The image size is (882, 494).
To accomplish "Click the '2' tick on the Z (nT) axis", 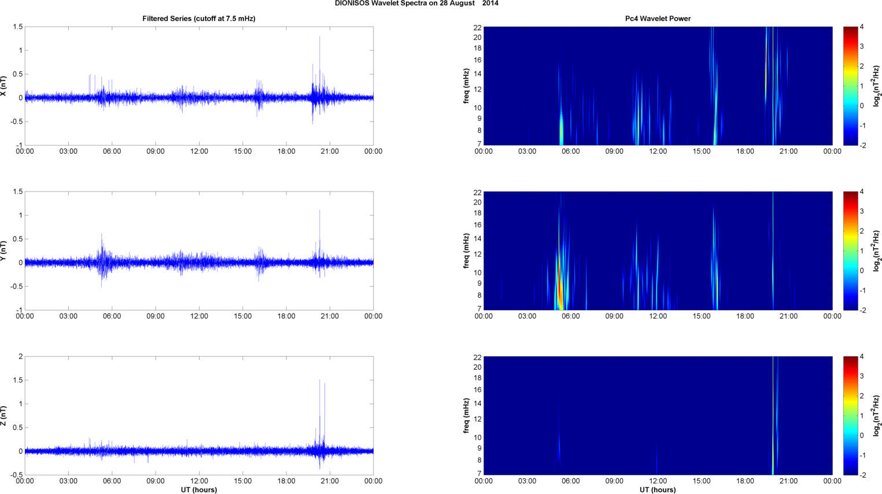I will (x=21, y=356).
